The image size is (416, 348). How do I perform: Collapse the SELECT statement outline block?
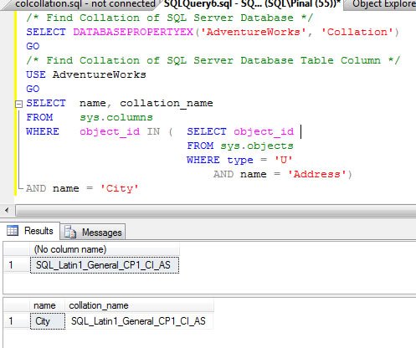18,104
